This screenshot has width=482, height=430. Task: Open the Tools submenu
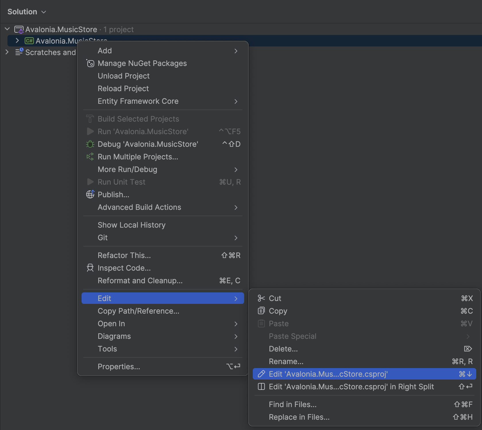(163, 349)
